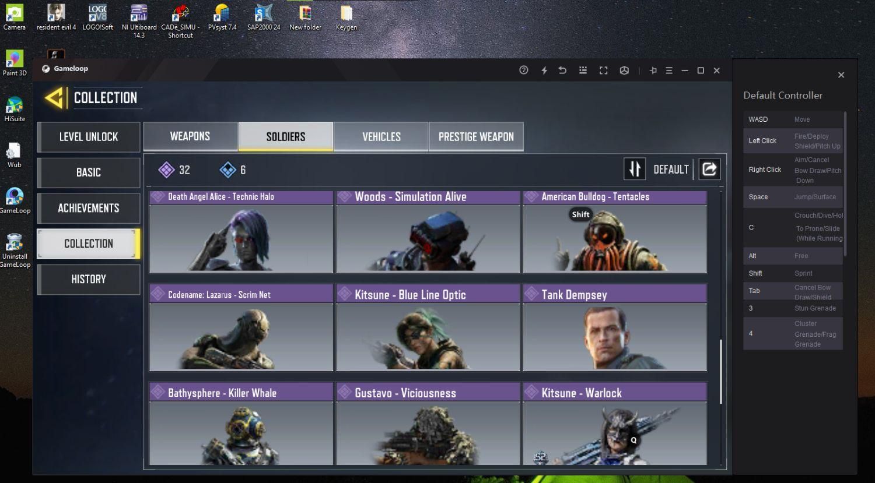
Task: Open the Gameloop hamburger menu
Action: tap(669, 70)
